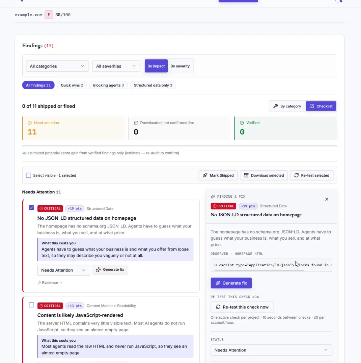Click the rocket icon on Mark Shipped
The height and width of the screenshot is (363, 361).
[205, 175]
